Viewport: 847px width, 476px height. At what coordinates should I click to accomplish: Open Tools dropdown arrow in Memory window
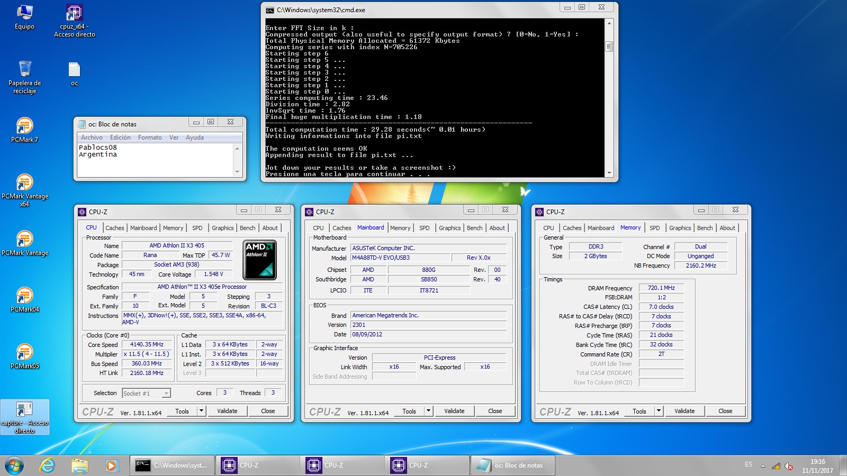659,411
